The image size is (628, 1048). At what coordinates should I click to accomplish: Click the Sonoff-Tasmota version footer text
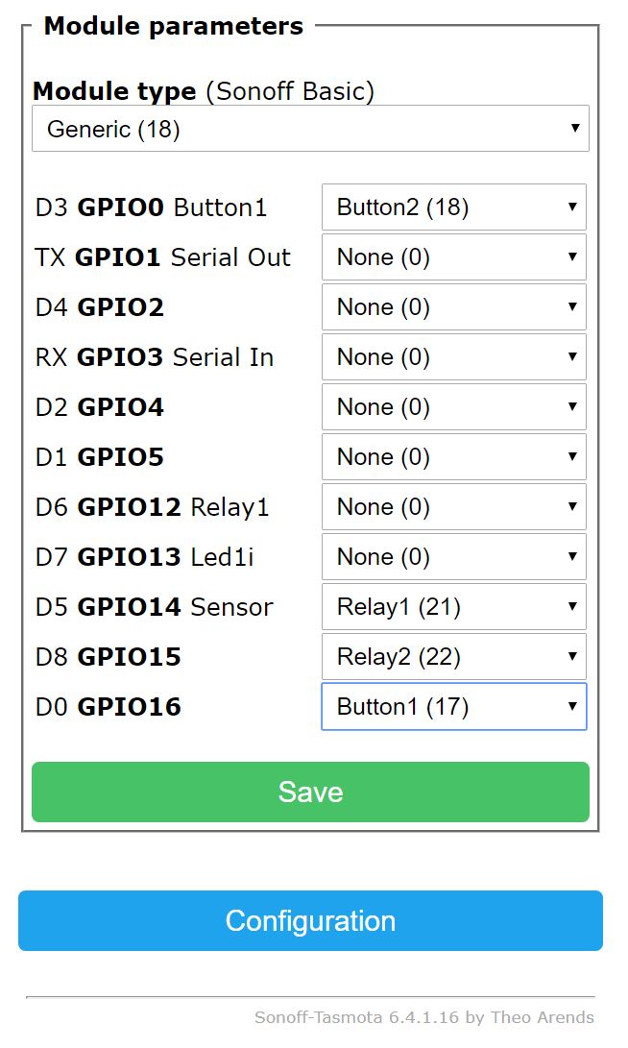click(423, 1017)
